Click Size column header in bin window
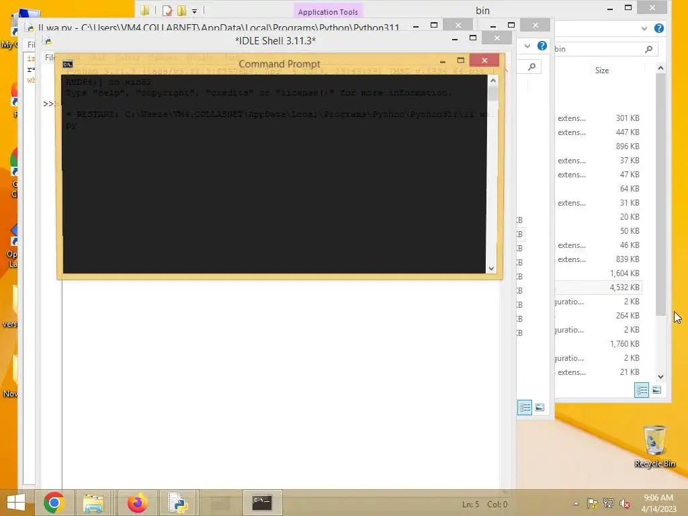 pyautogui.click(x=601, y=70)
